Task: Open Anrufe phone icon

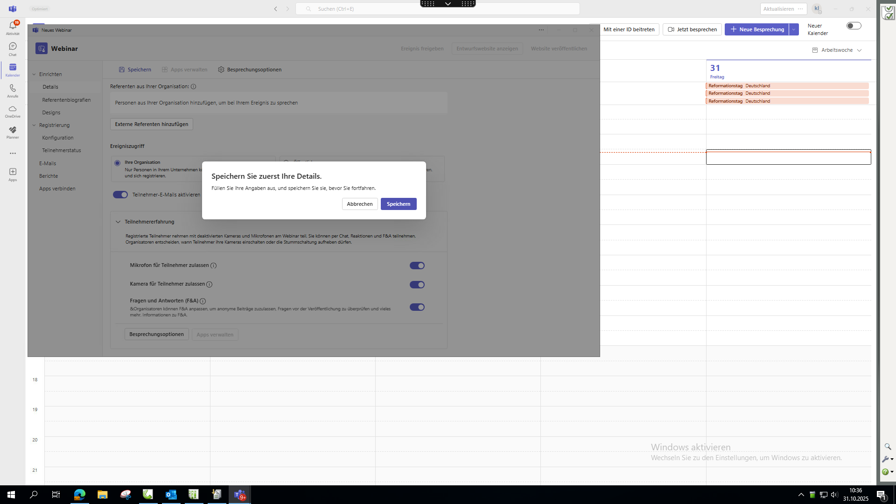Action: tap(13, 91)
